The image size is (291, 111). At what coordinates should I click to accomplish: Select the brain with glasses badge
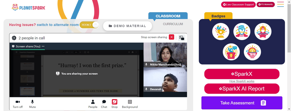(x=252, y=52)
